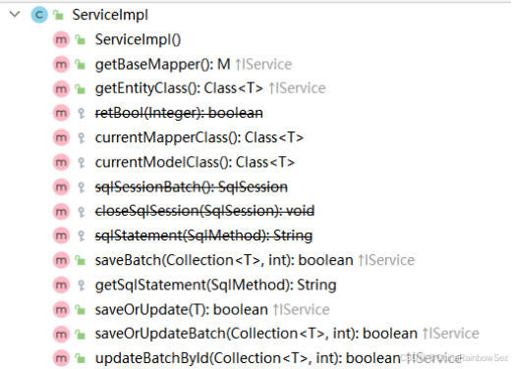This screenshot has width=512, height=369.
Task: Click the public lock icon beside saveBatch method
Action: 80,260
